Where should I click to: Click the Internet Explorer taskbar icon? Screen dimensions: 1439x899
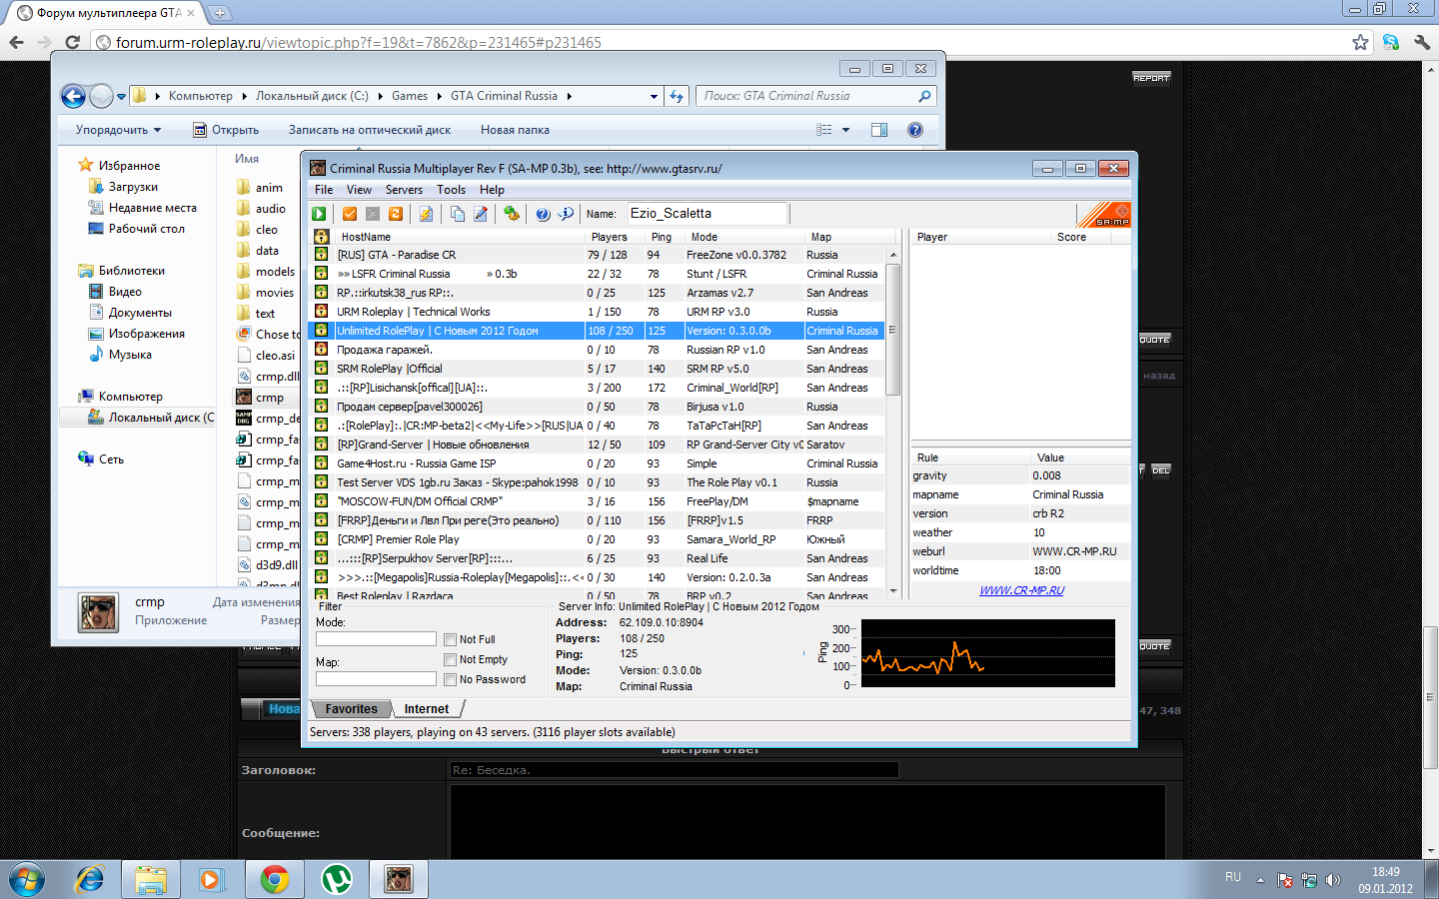(x=89, y=879)
